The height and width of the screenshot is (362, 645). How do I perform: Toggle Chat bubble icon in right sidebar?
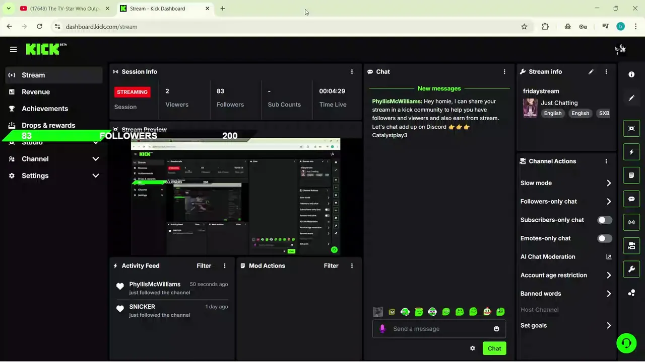point(631,199)
